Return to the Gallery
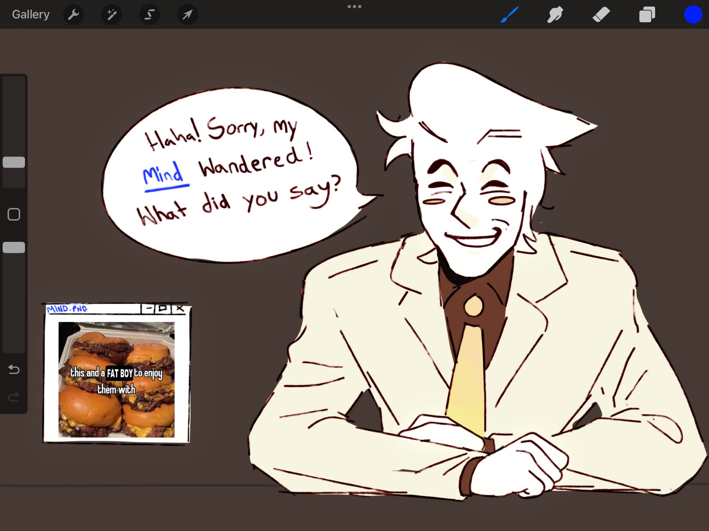This screenshot has width=709, height=531. 31,15
